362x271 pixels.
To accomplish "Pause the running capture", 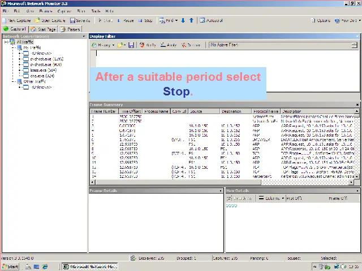I will pos(126,20).
